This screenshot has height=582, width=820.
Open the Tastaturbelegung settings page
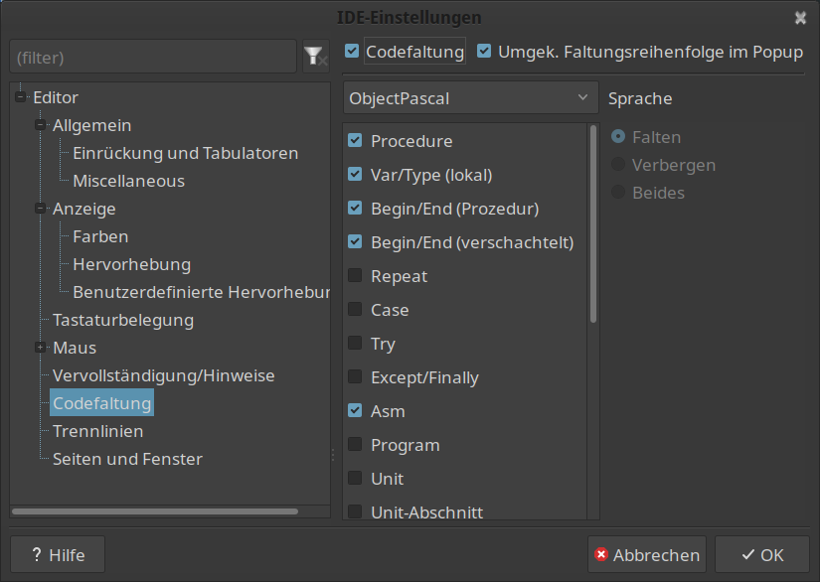123,320
